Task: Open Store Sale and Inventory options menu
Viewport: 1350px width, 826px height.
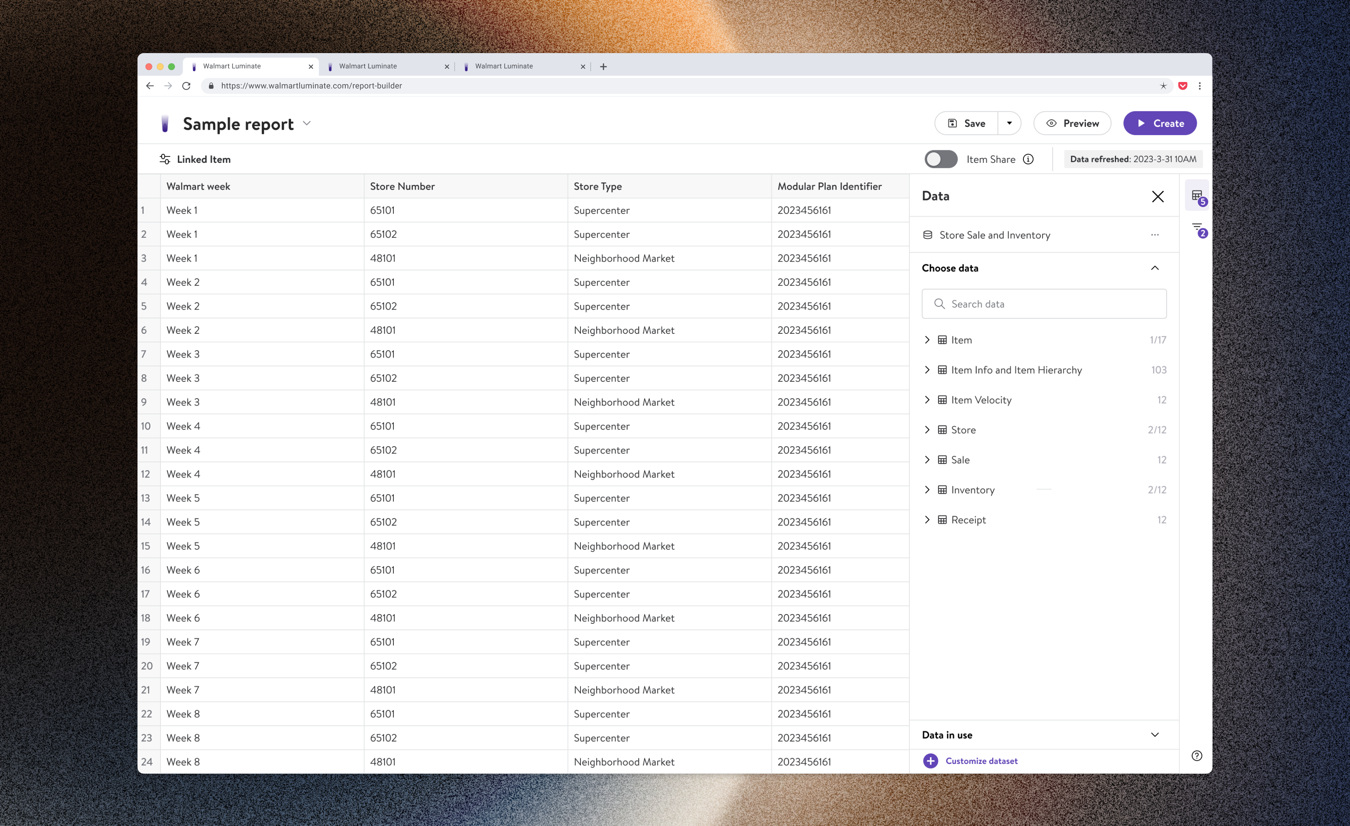Action: (1155, 235)
